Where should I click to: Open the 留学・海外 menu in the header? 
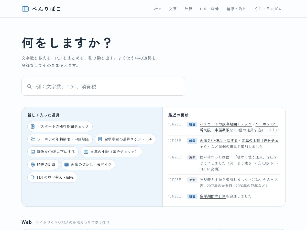pyautogui.click(x=237, y=9)
